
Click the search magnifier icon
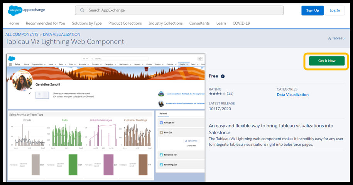tap(83, 10)
